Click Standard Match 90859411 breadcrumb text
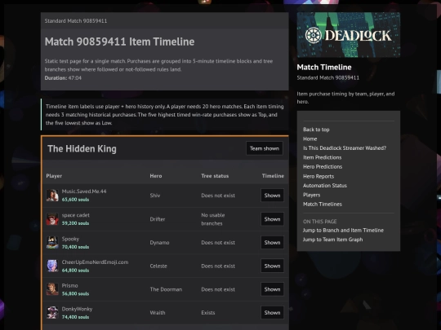Viewport: 441px width, 330px height. point(76,20)
